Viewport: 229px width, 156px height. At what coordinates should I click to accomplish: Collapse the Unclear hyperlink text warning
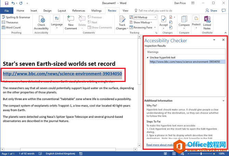tap(148, 58)
